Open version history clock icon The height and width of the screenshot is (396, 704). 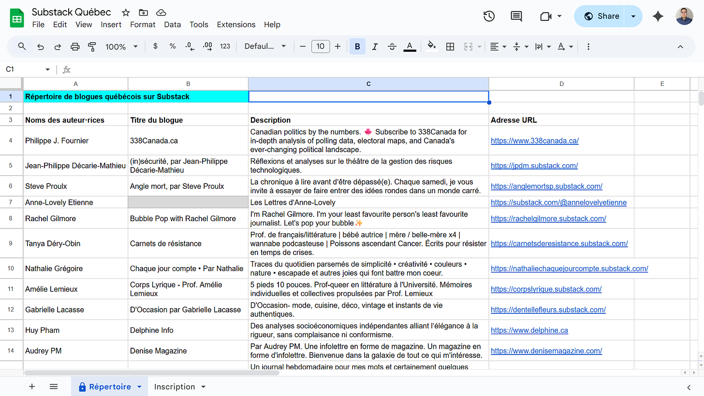[489, 16]
